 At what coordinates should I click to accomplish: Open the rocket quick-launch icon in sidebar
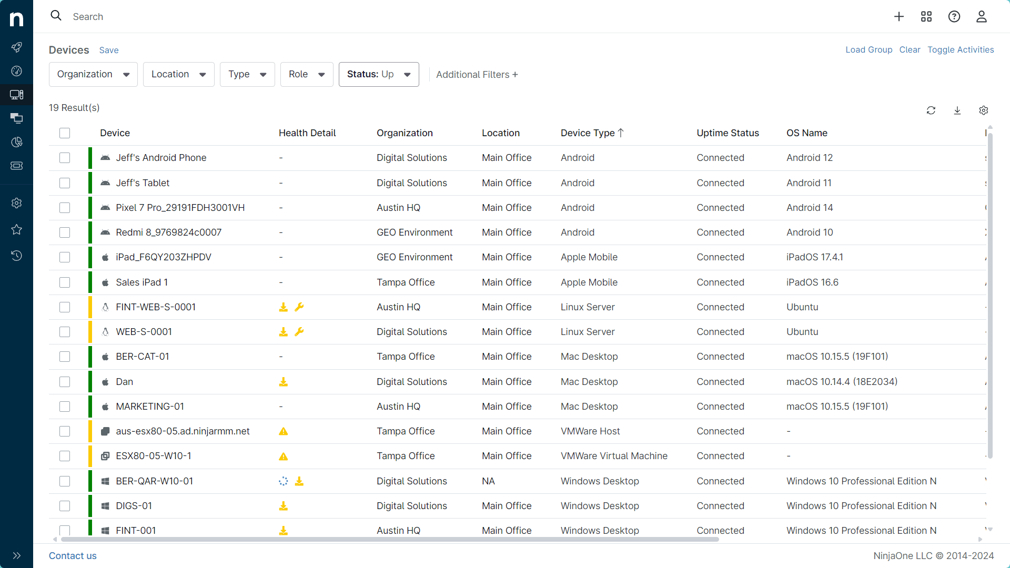[17, 47]
